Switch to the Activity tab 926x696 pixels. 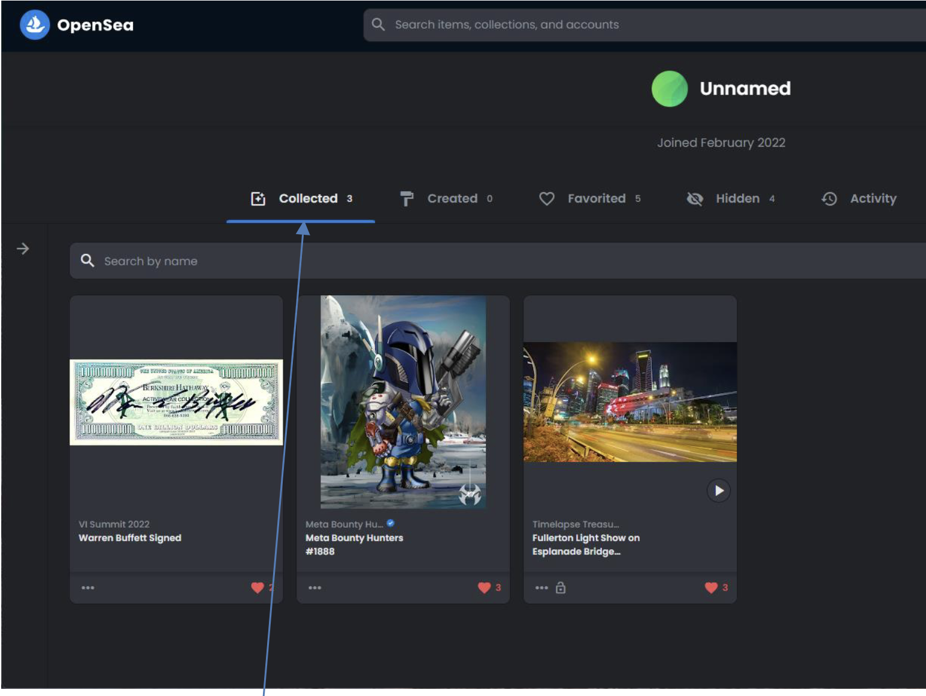[859, 199]
